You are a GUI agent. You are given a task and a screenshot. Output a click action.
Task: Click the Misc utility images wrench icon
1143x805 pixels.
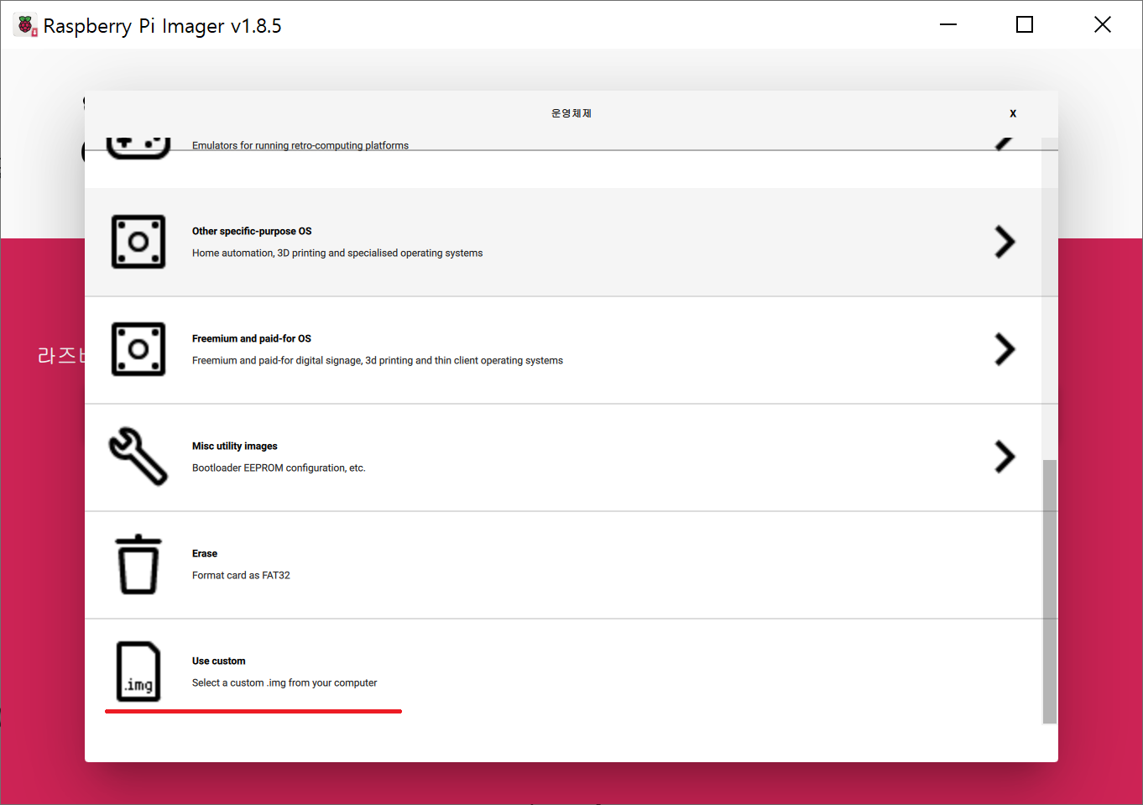point(138,457)
